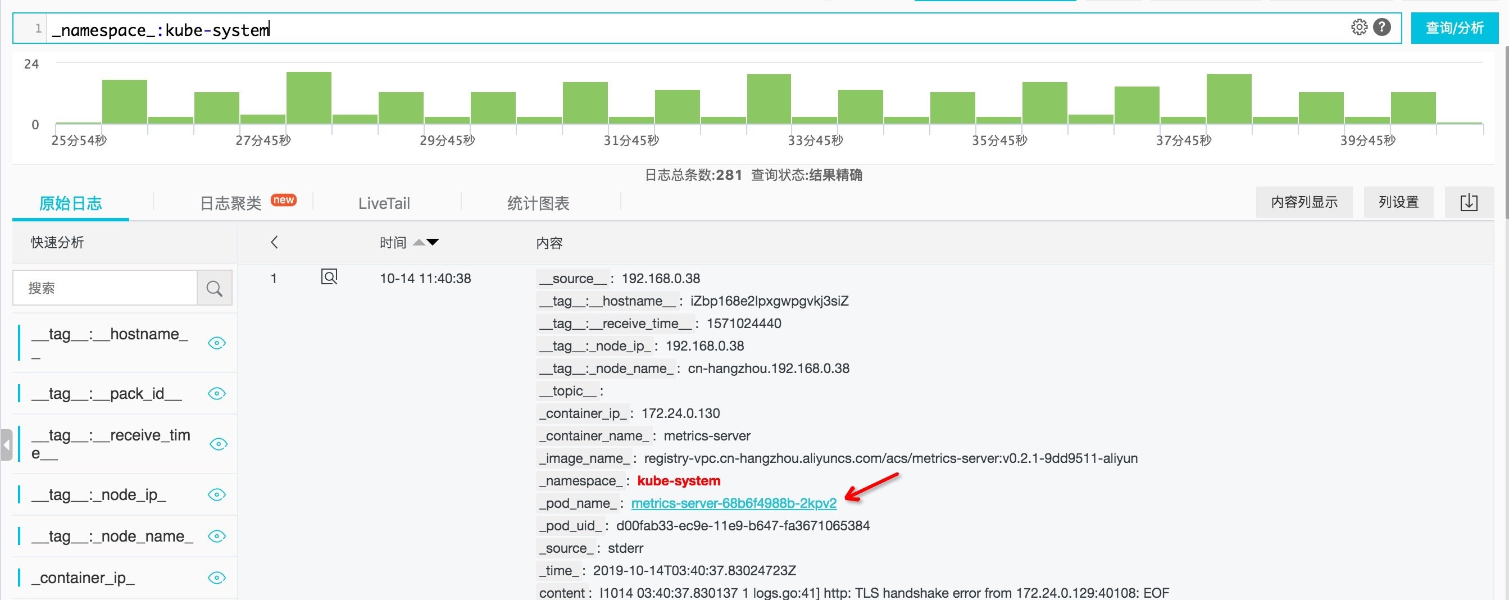Click the _source_ value stderr
This screenshot has height=600, width=1509.
pyautogui.click(x=626, y=548)
